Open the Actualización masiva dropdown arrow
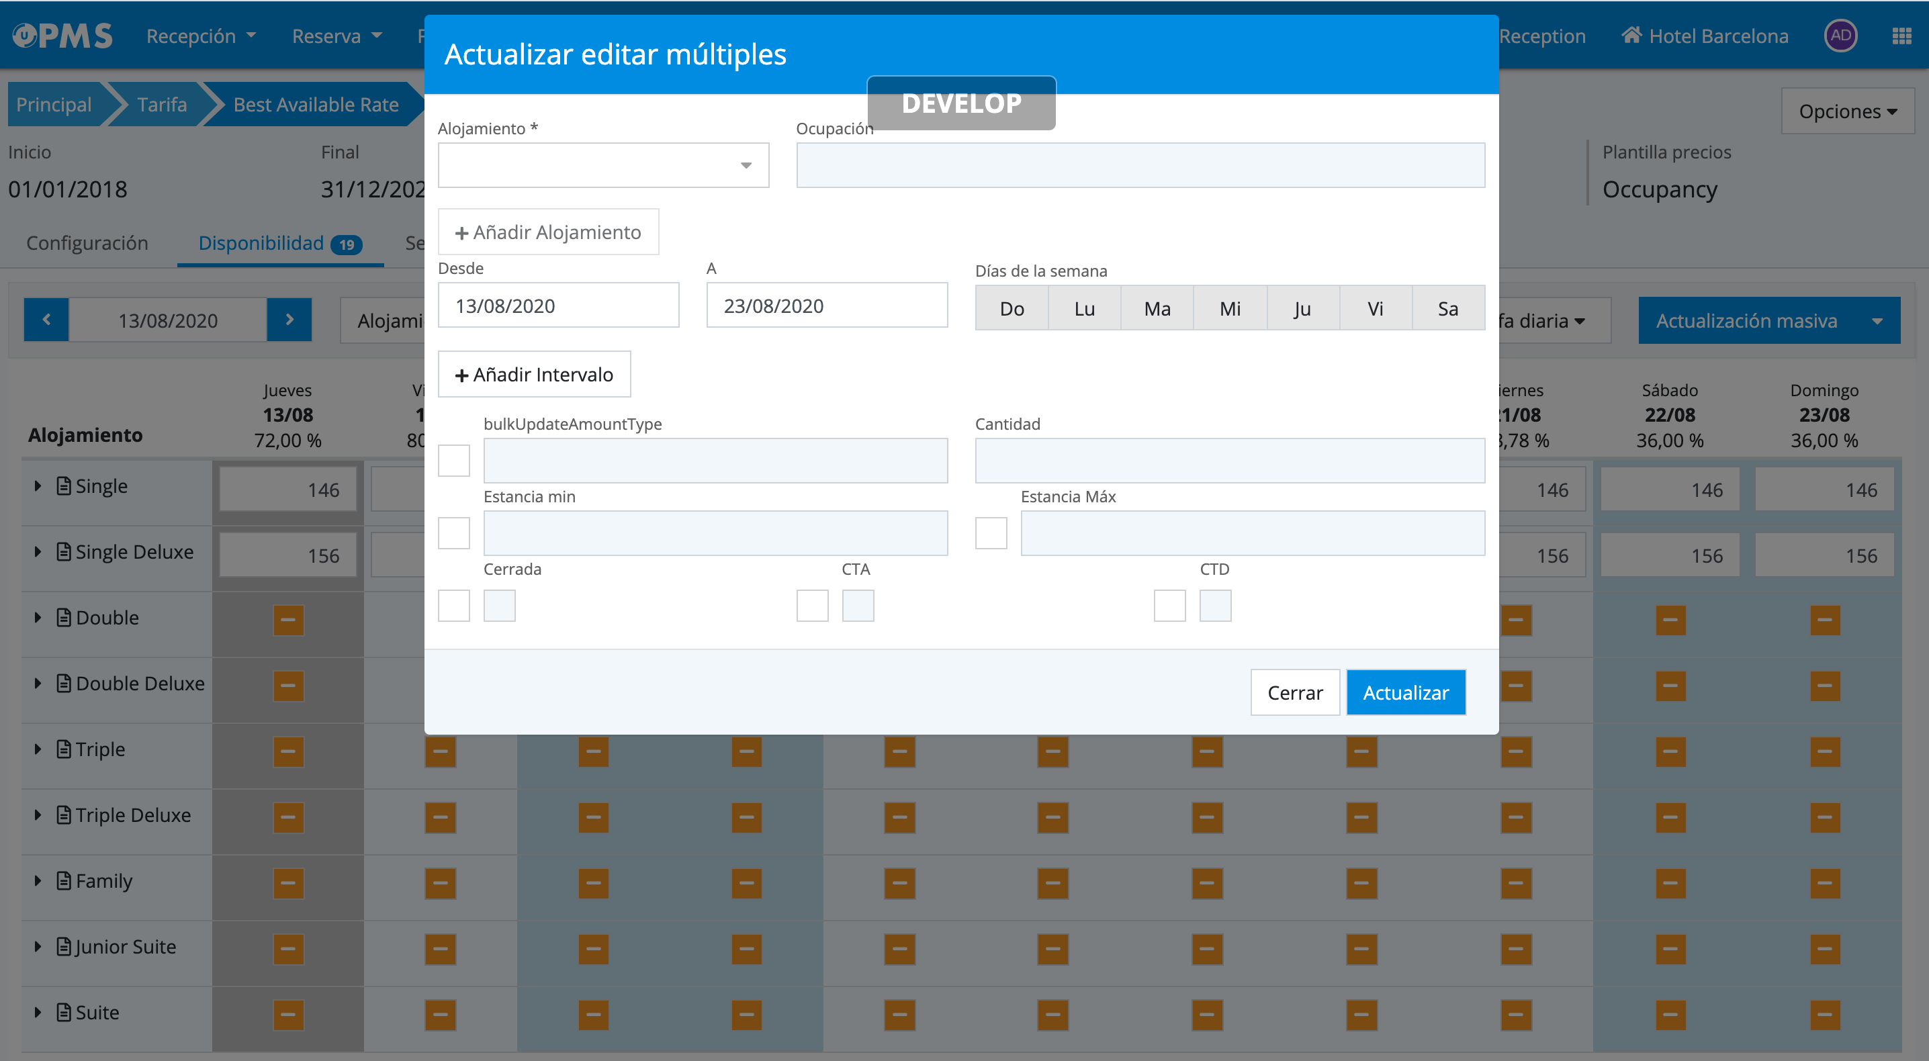1929x1061 pixels. 1877,320
